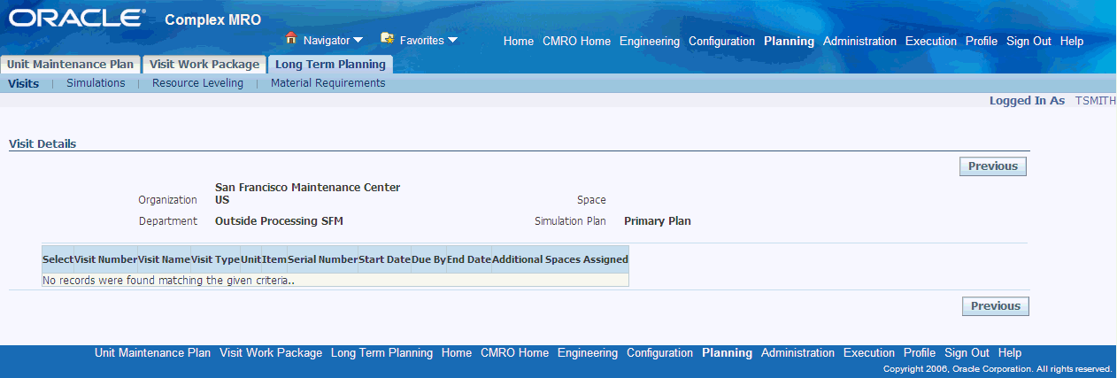Viewport: 1117px width, 378px height.
Task: Select Planning in the top navigation
Action: click(789, 42)
